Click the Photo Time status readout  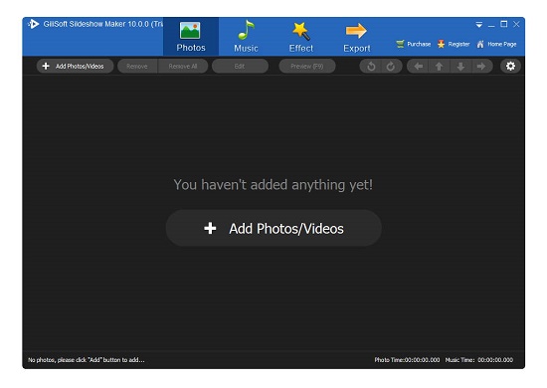(x=407, y=360)
